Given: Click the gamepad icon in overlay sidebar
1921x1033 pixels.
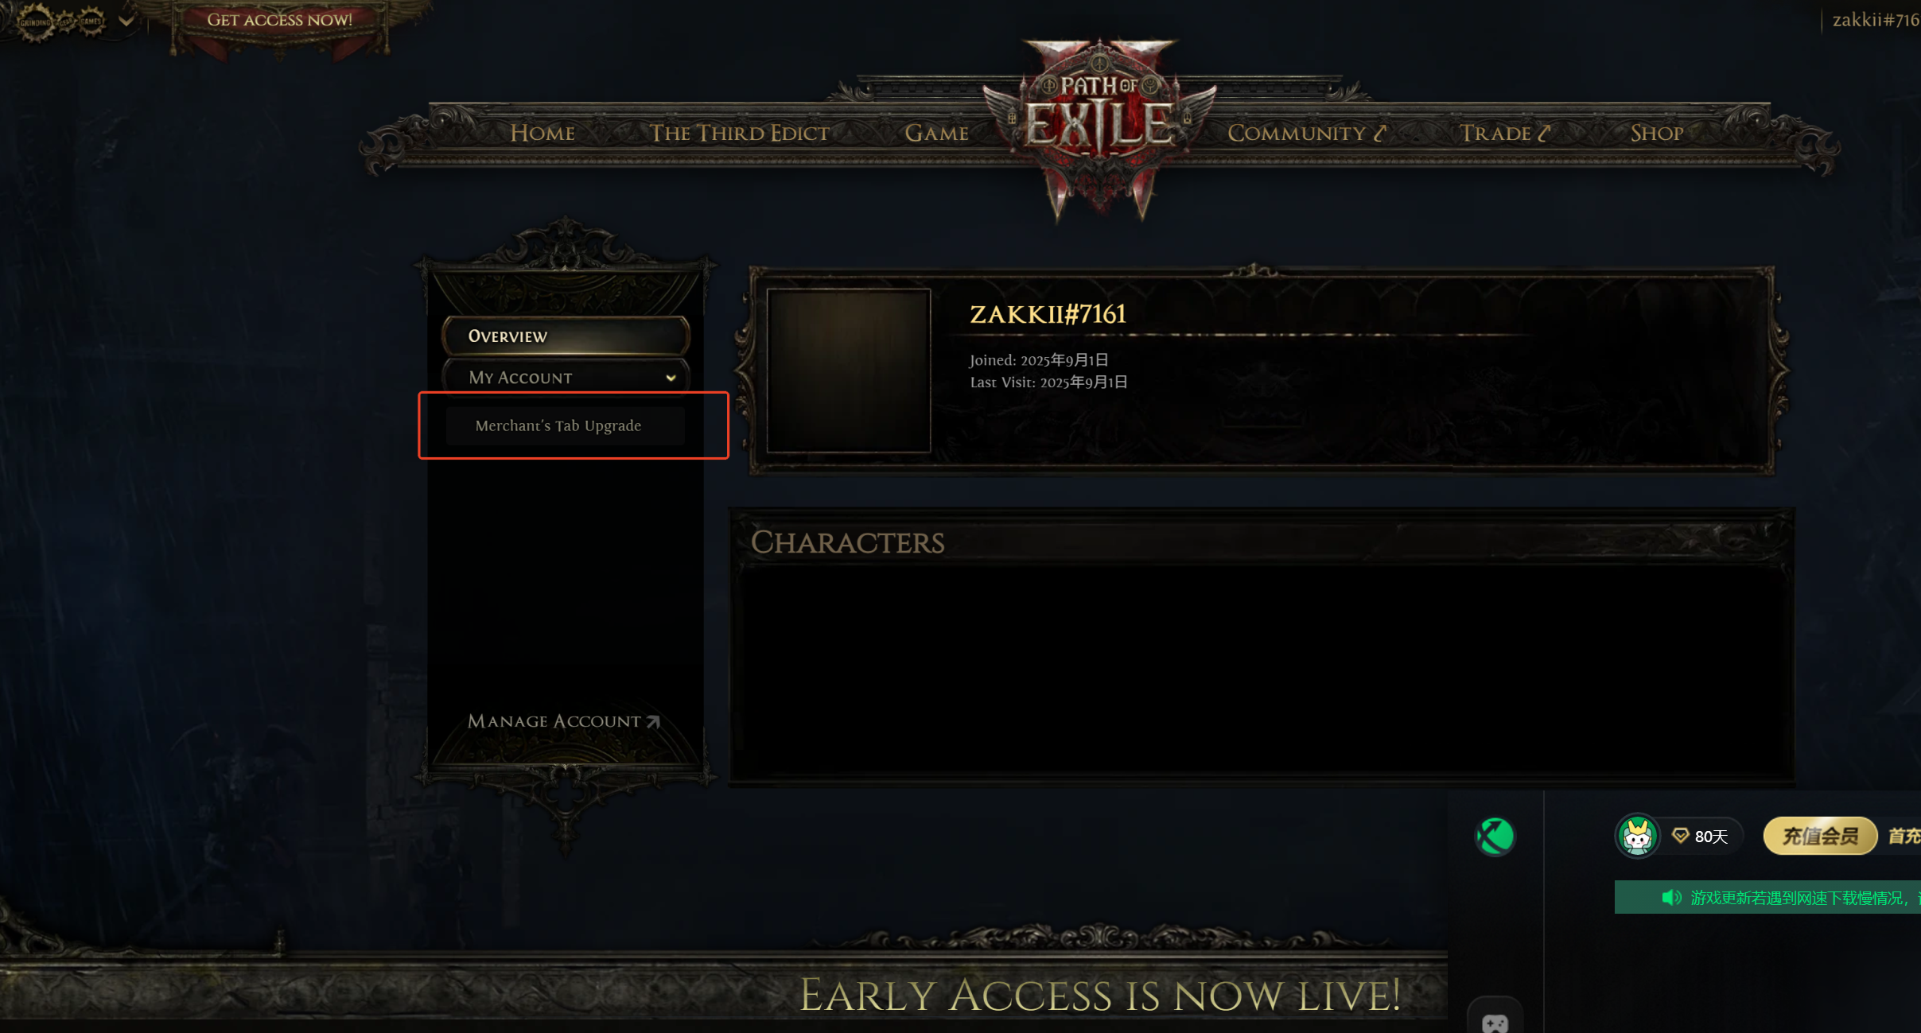Looking at the screenshot, I should (x=1495, y=1023).
